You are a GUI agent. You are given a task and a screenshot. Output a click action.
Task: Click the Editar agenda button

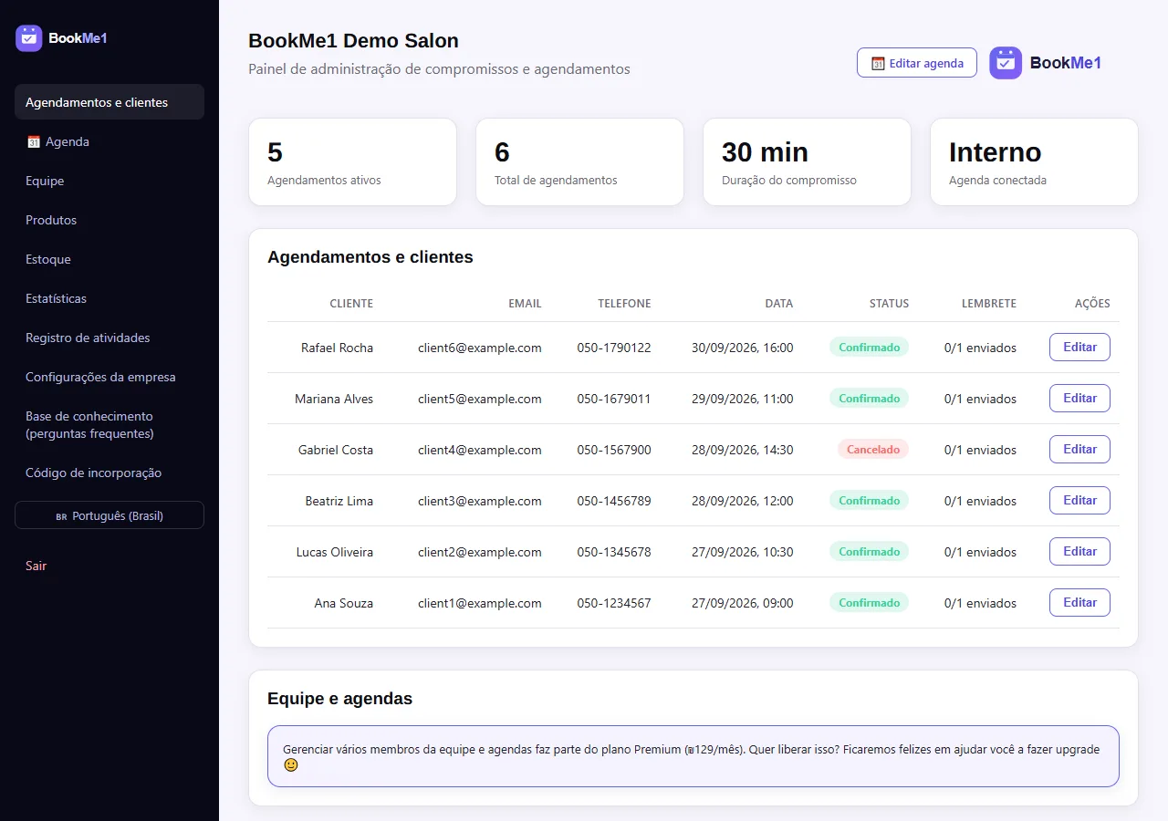917,63
